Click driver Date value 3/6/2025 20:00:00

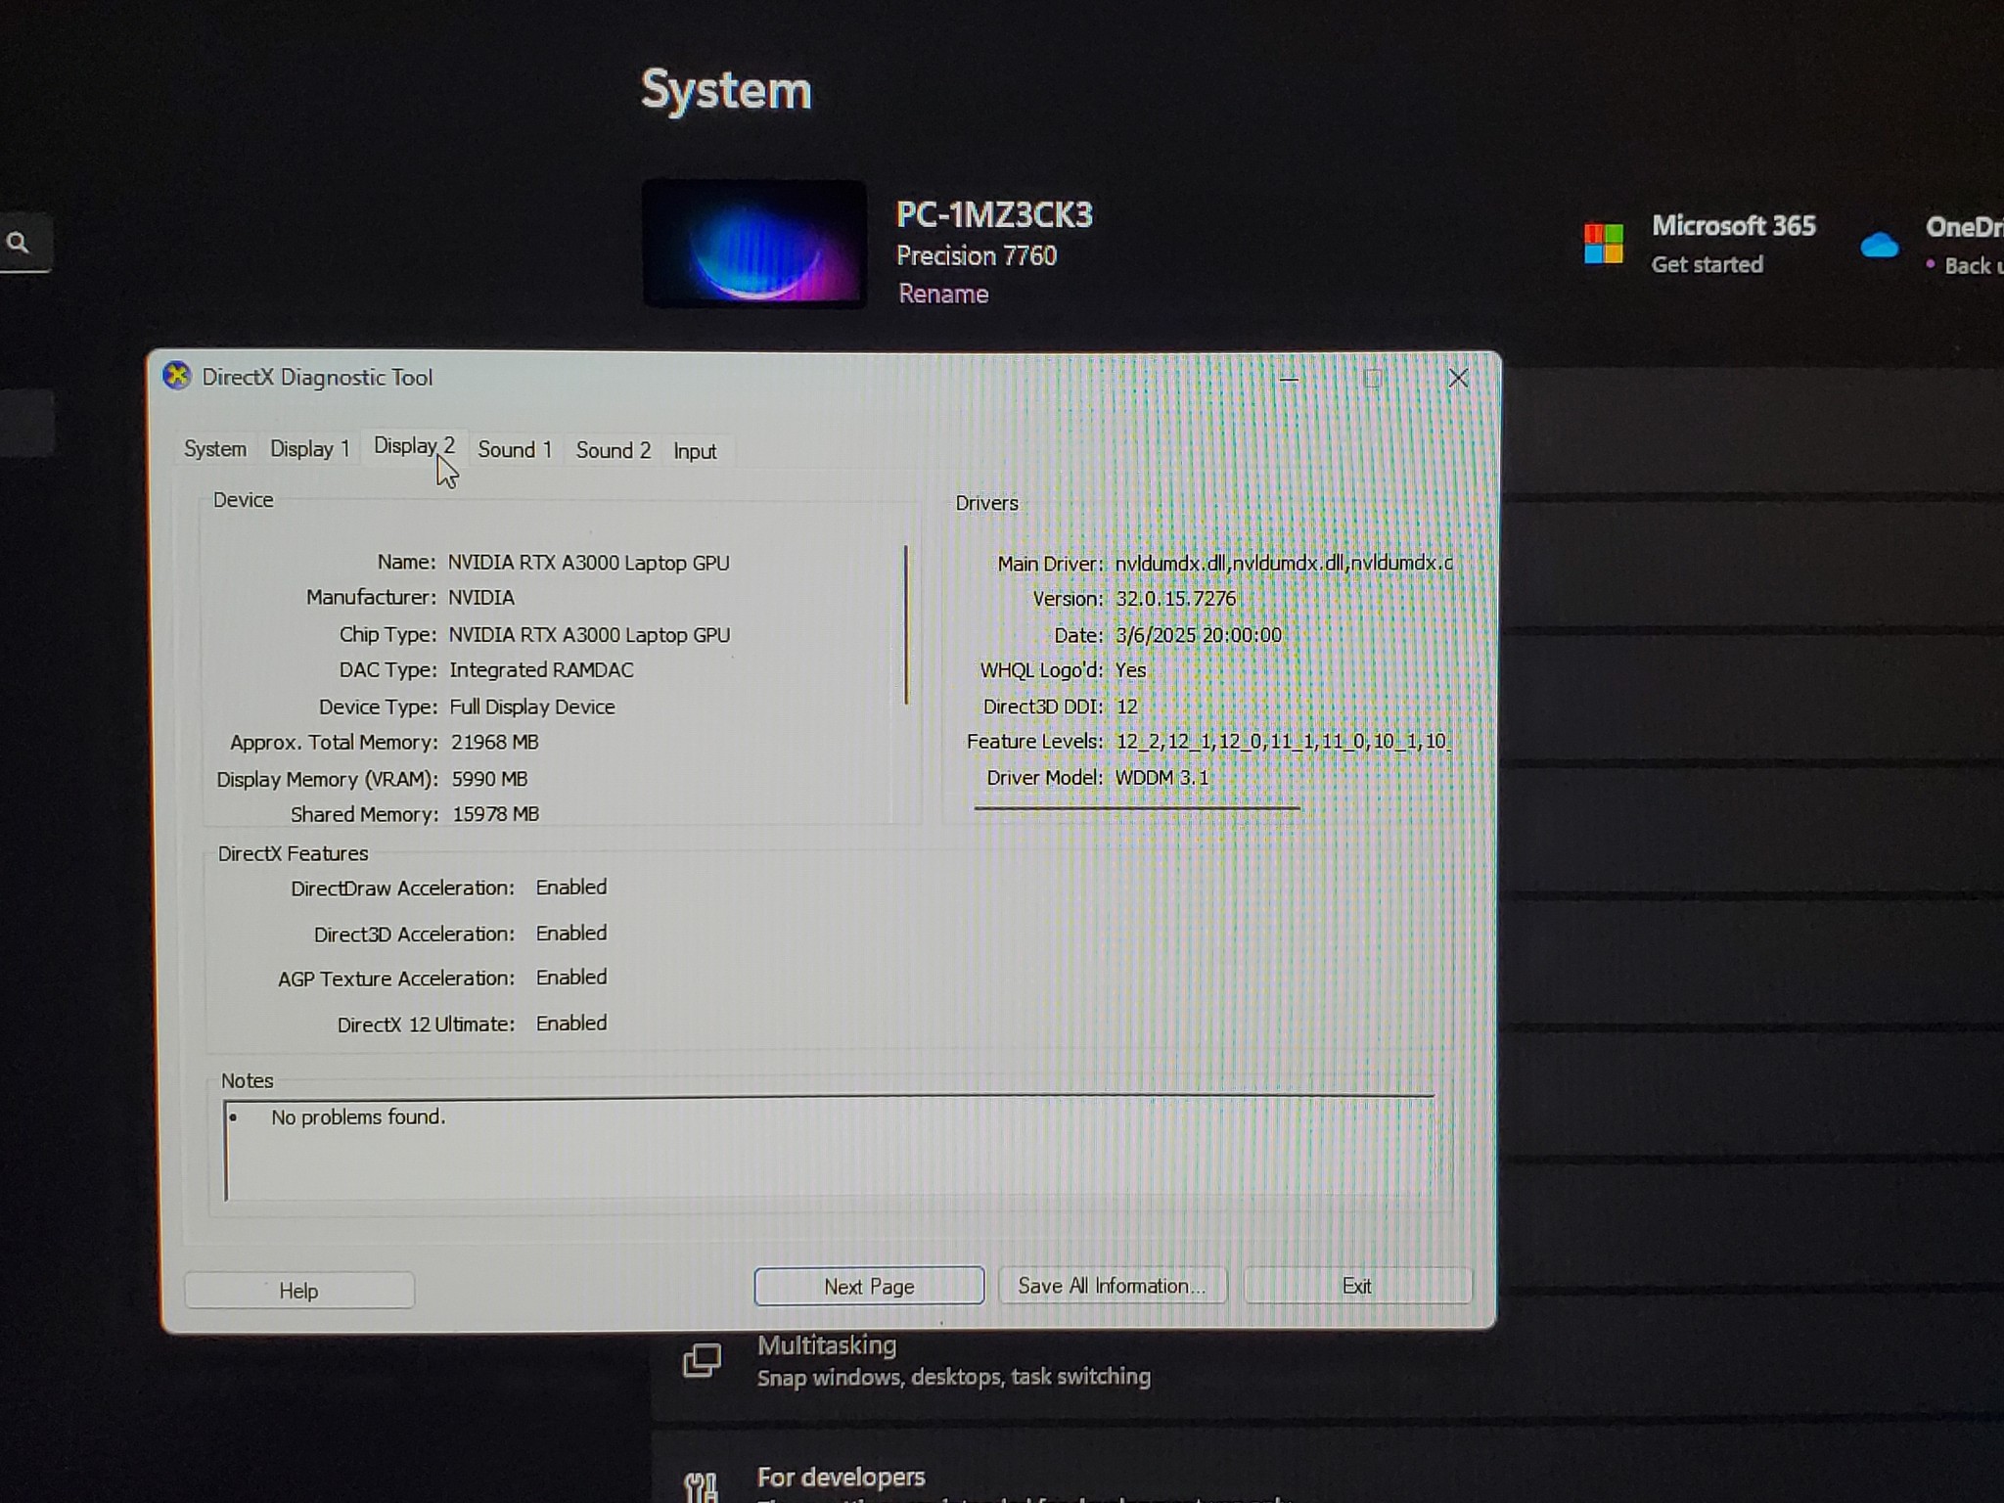click(1199, 635)
